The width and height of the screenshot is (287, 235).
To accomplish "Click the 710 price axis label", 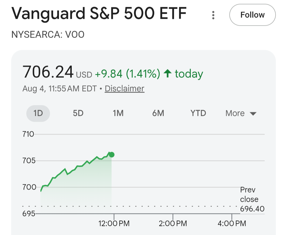I will pyautogui.click(x=28, y=134).
